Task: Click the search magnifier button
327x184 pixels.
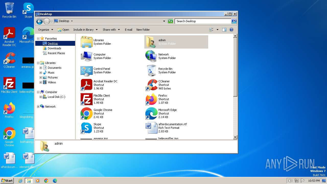Action: point(234,21)
